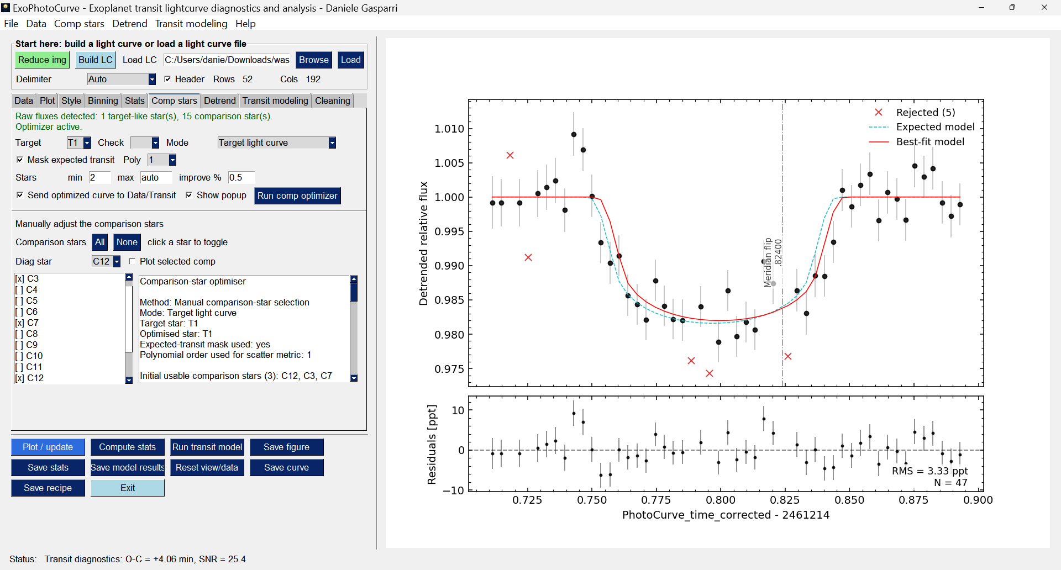1061x570 pixels.
Task: Open the Delimiter Auto dropdown
Action: pos(122,79)
